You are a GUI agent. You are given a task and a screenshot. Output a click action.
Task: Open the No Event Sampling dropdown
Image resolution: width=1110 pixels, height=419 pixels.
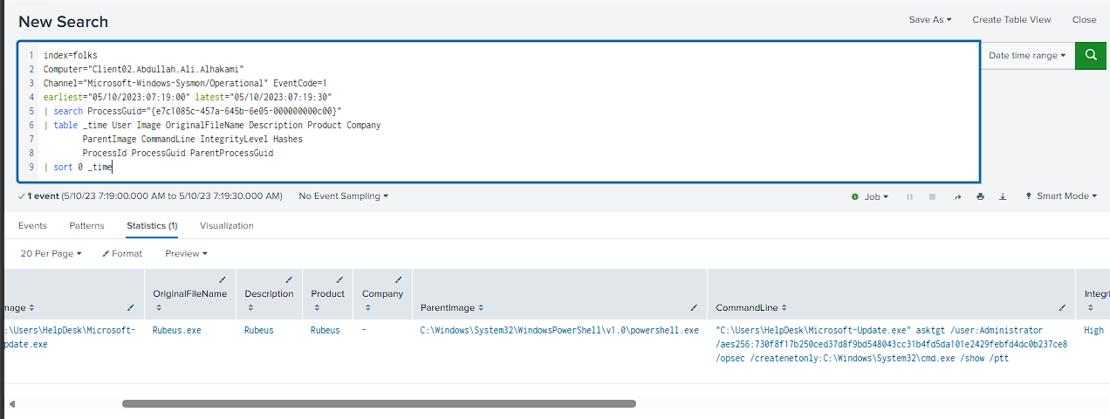point(344,196)
